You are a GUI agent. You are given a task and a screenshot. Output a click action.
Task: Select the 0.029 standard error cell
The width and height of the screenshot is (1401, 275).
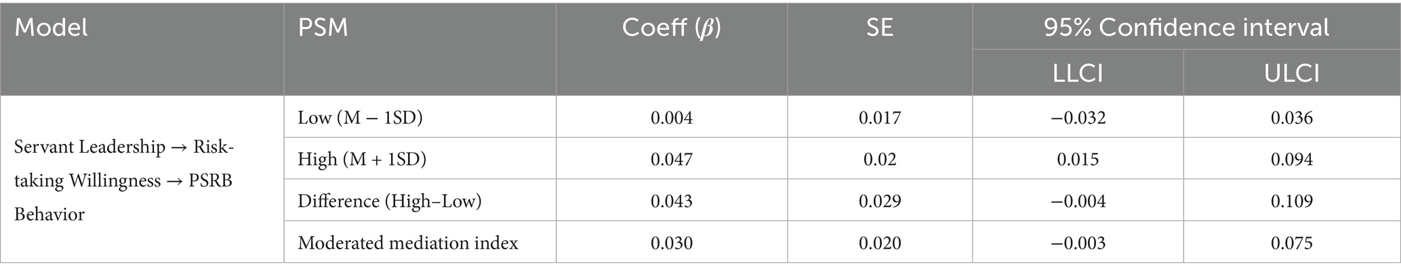click(x=880, y=201)
